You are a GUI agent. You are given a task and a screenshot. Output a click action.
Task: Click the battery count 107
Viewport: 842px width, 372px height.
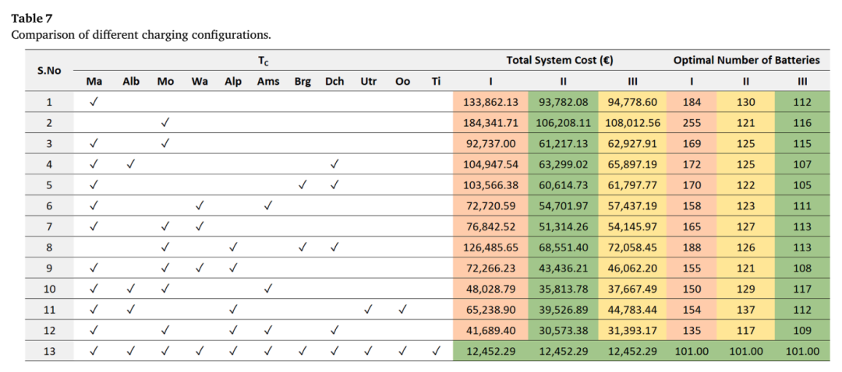(802, 164)
